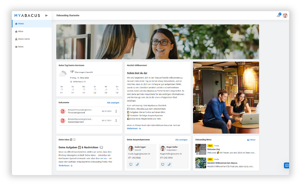The width and height of the screenshot is (301, 186).
Task: Click the blue info button at right edge
Action: [x=286, y=165]
